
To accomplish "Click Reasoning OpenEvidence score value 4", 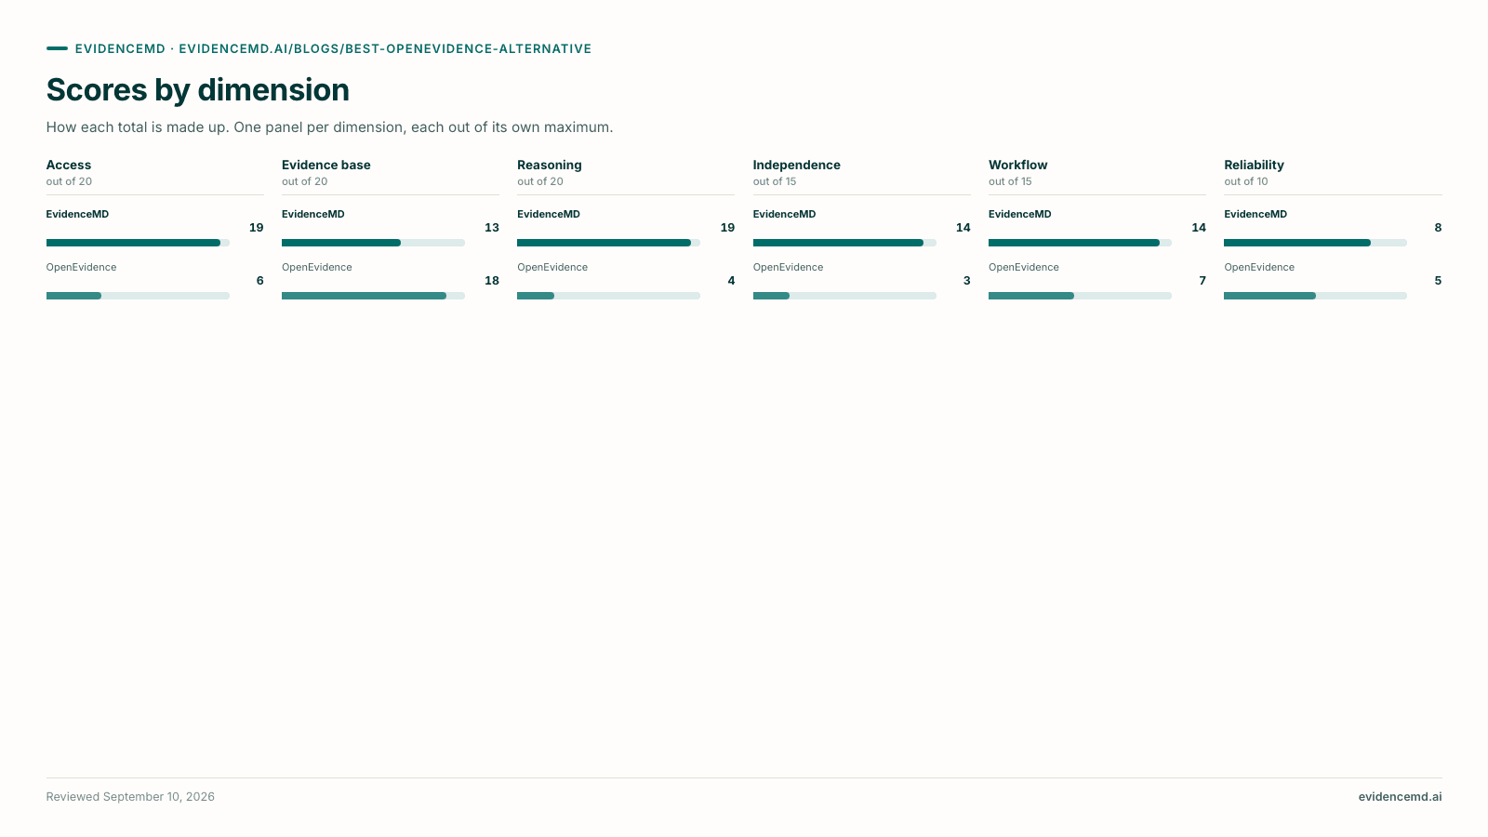I will click(x=731, y=281).
